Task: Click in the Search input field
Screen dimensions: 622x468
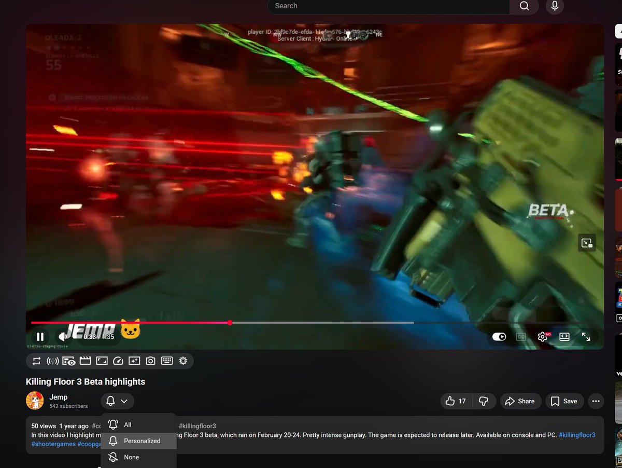Action: (x=389, y=6)
